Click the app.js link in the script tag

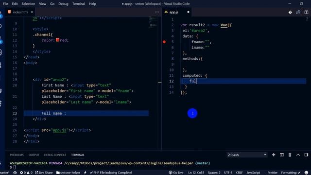(x=59, y=130)
